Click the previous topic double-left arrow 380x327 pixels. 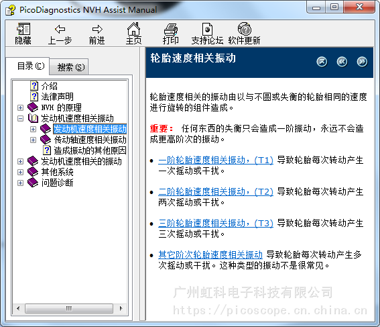(342, 62)
